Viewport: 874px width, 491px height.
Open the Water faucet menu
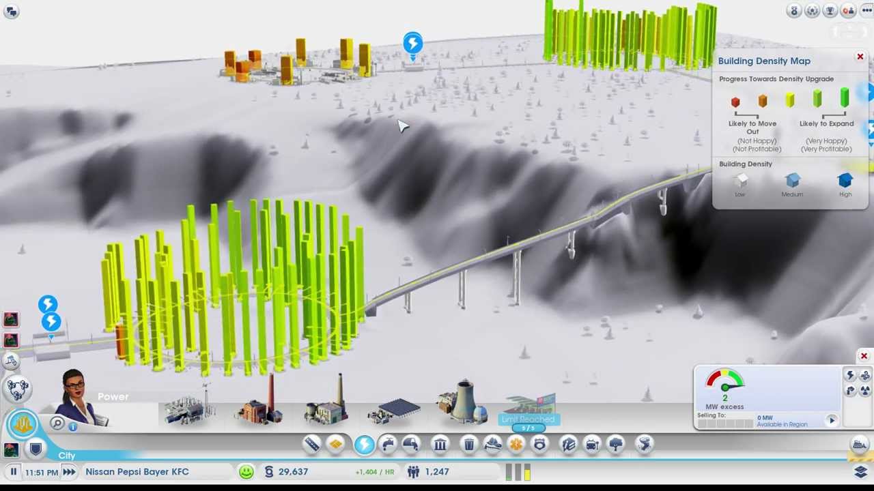click(x=387, y=445)
